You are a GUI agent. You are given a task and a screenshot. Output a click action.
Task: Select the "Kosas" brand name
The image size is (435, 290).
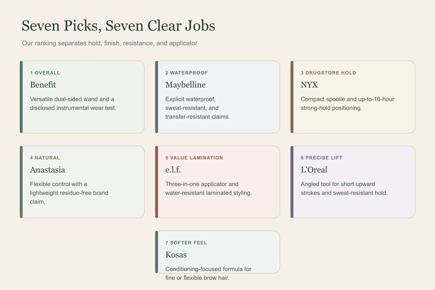click(x=176, y=255)
